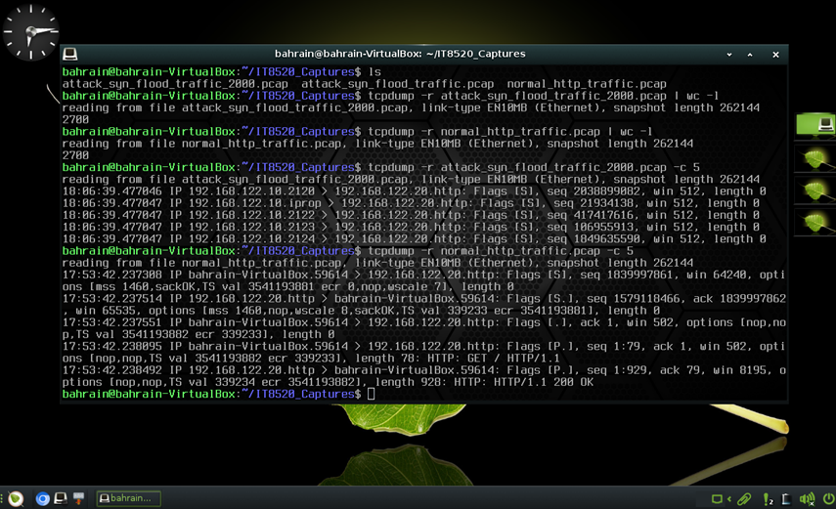The width and height of the screenshot is (836, 509).
Task: Expand the system tray arrow
Action: (x=728, y=499)
